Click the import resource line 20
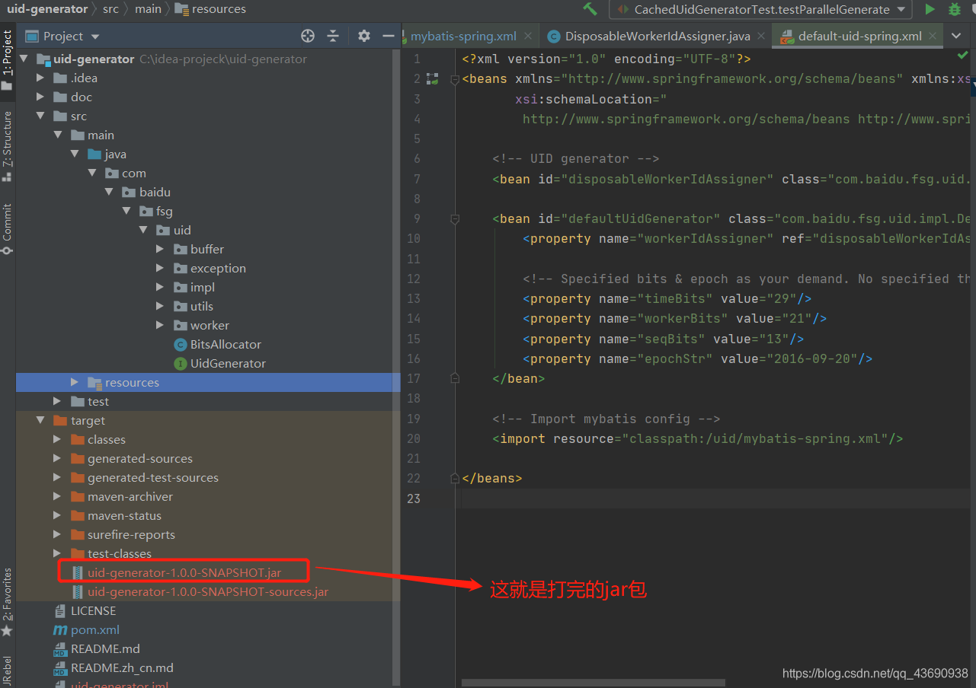This screenshot has height=688, width=976. (697, 438)
